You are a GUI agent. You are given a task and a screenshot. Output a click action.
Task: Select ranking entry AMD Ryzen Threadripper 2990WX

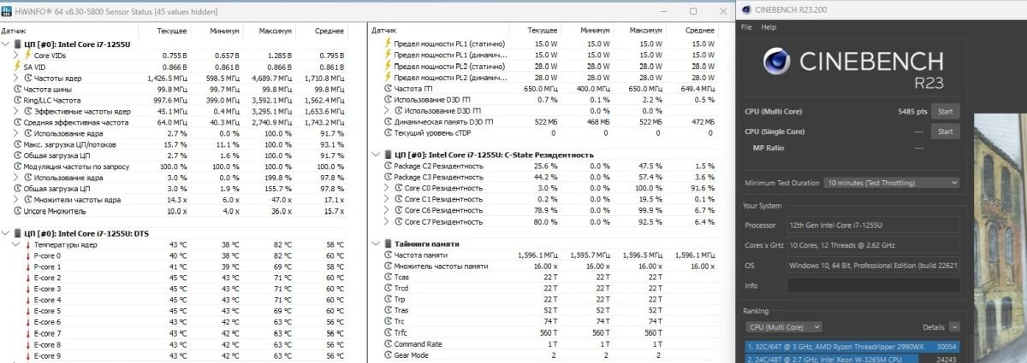click(x=852, y=347)
